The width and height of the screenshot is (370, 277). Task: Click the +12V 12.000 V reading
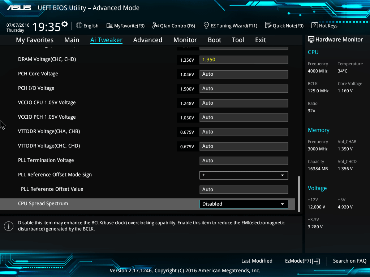click(x=317, y=207)
